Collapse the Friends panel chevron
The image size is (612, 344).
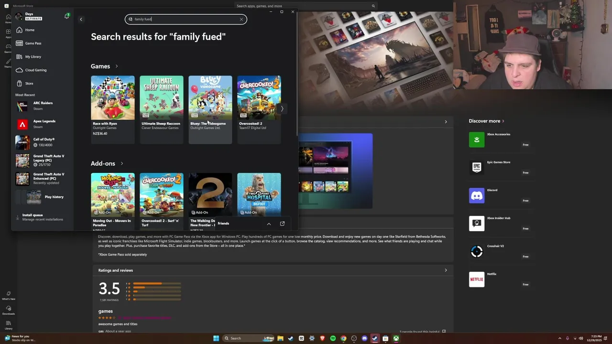pyautogui.click(x=269, y=224)
